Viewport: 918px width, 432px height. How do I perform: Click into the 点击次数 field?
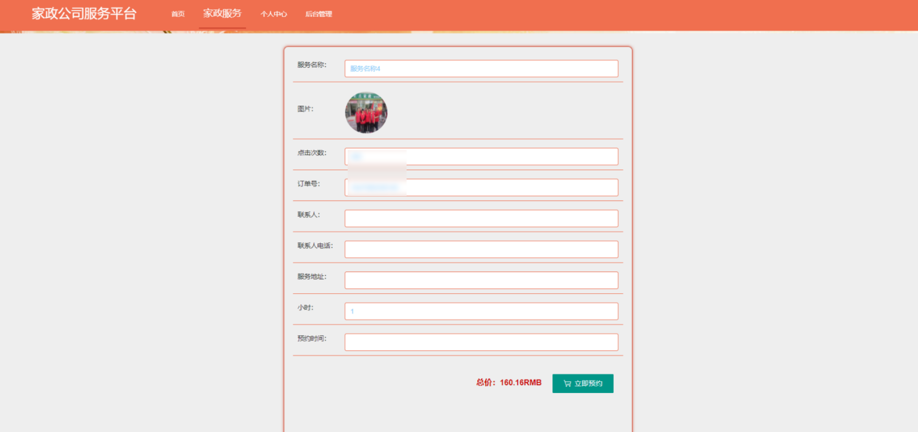[481, 157]
